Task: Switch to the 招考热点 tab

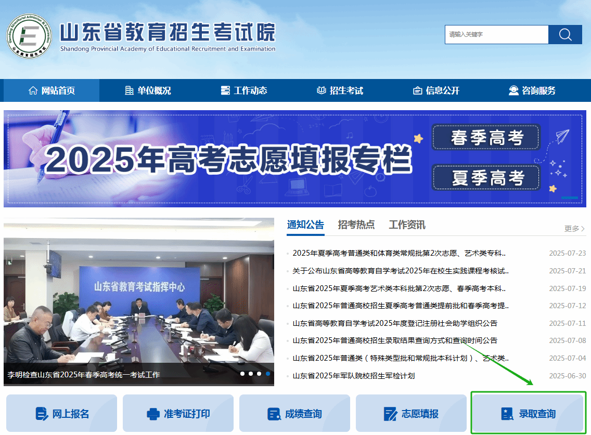Action: [x=356, y=225]
